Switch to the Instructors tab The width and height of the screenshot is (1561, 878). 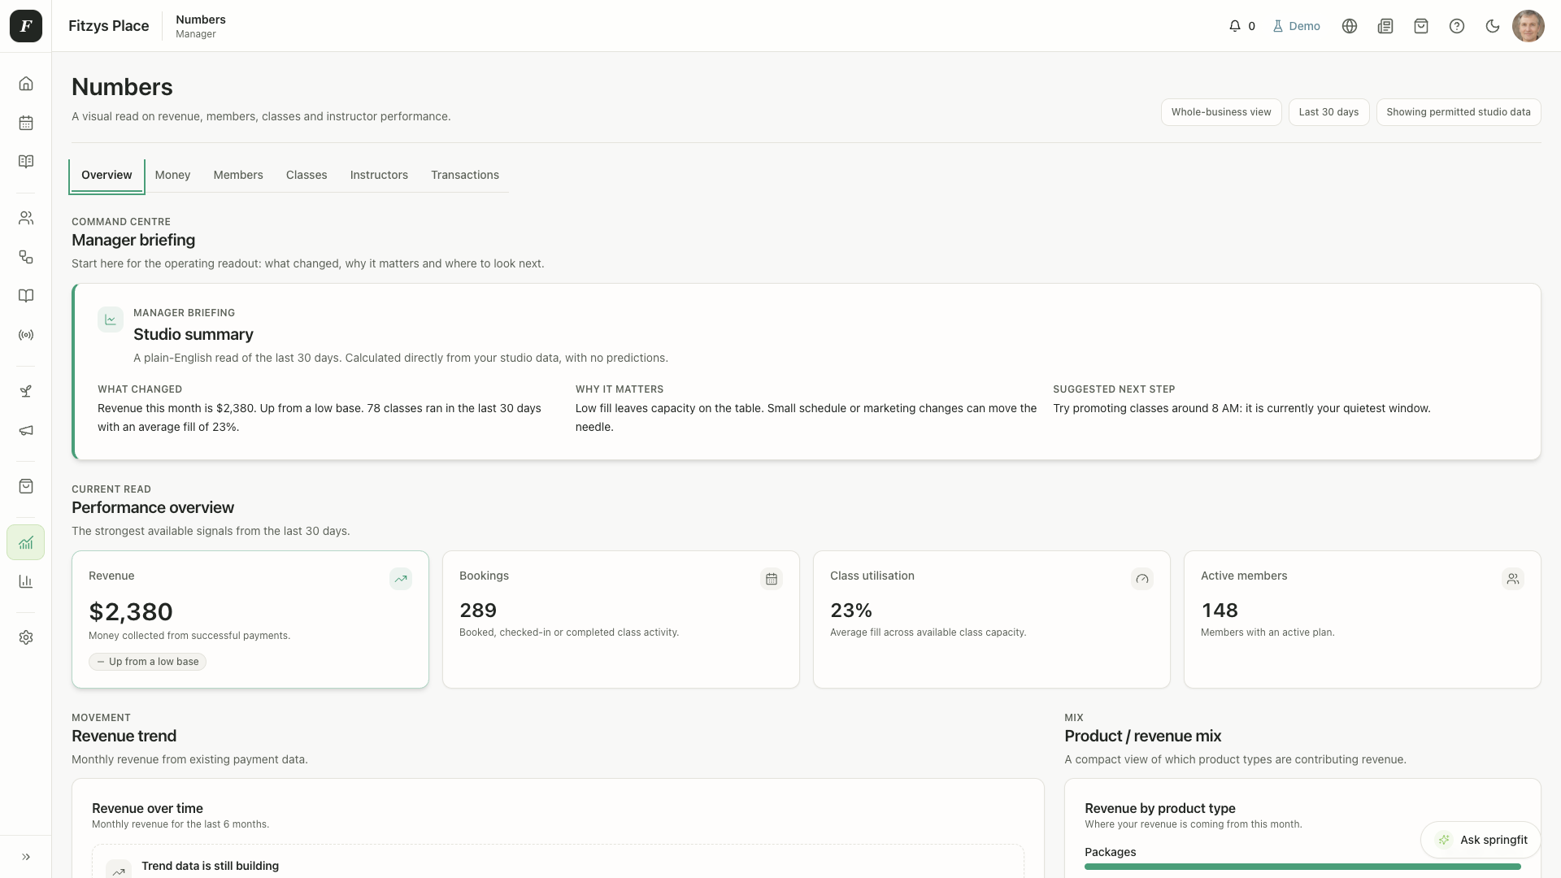coord(379,176)
